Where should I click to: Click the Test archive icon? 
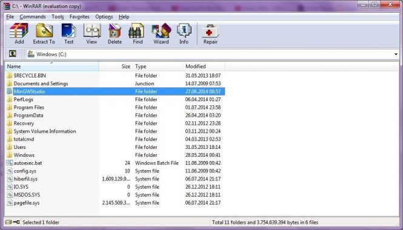click(68, 31)
